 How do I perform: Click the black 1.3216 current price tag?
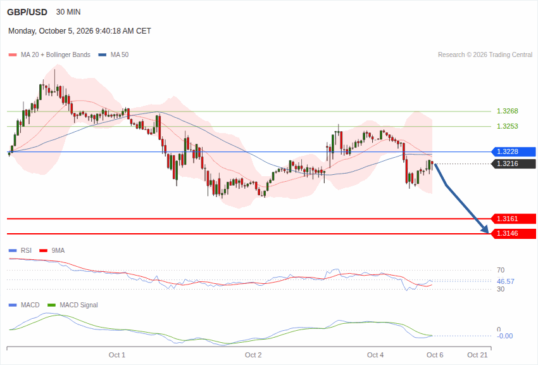514,163
